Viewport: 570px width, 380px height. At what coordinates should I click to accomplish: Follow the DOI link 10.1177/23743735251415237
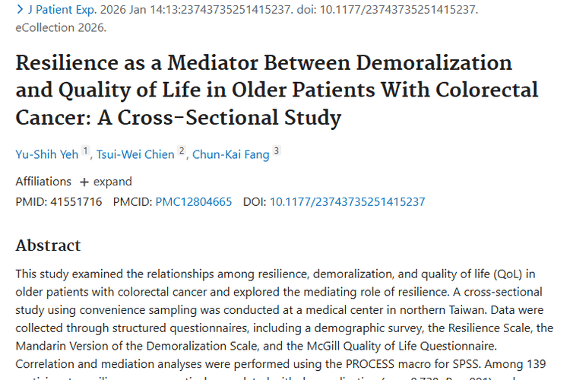point(347,202)
